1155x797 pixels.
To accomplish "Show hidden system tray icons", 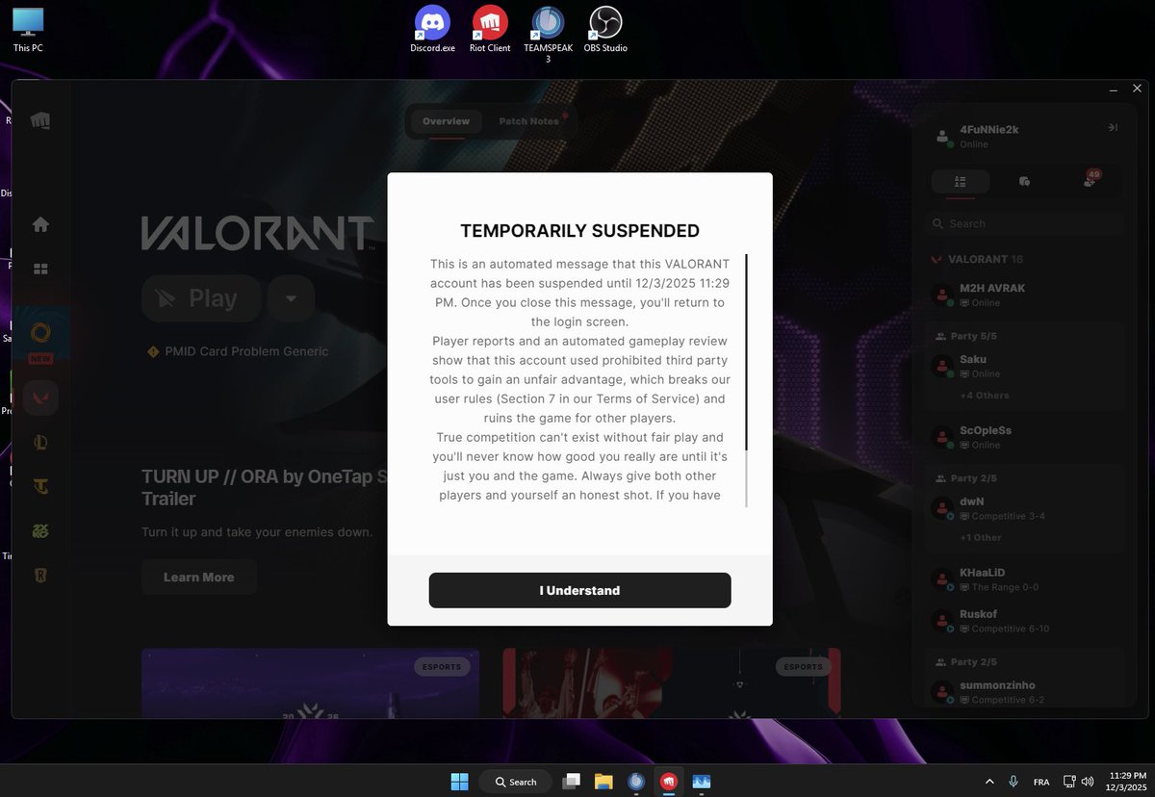I will tap(989, 782).
